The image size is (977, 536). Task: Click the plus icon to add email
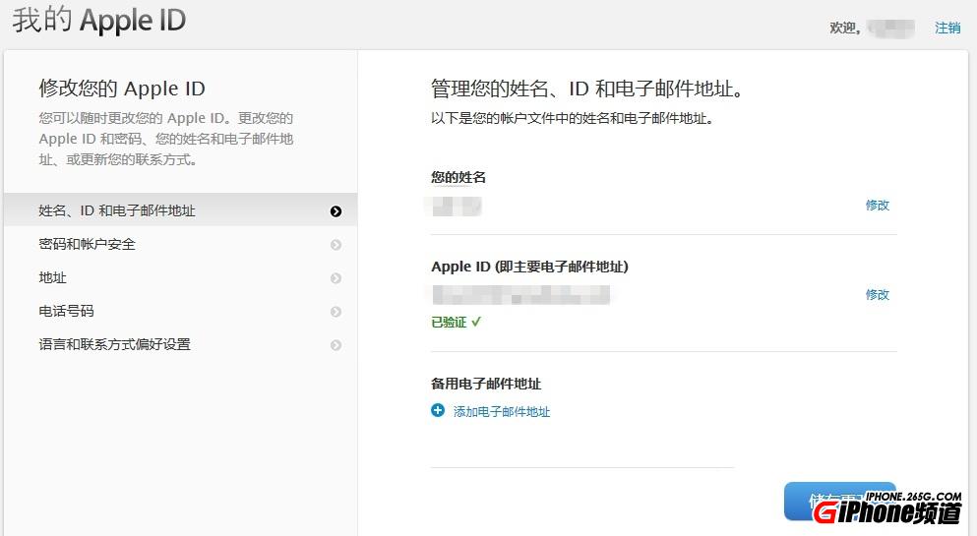(438, 410)
